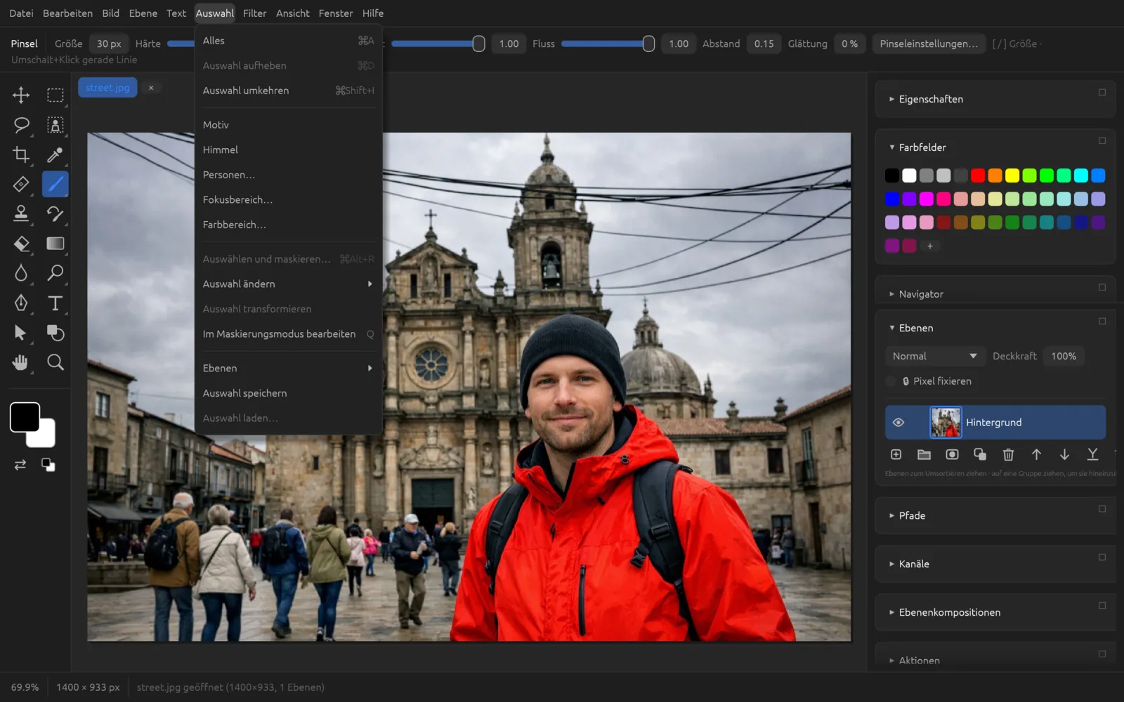Image resolution: width=1124 pixels, height=702 pixels.
Task: Expand the Kanäle panel
Action: pos(914,564)
